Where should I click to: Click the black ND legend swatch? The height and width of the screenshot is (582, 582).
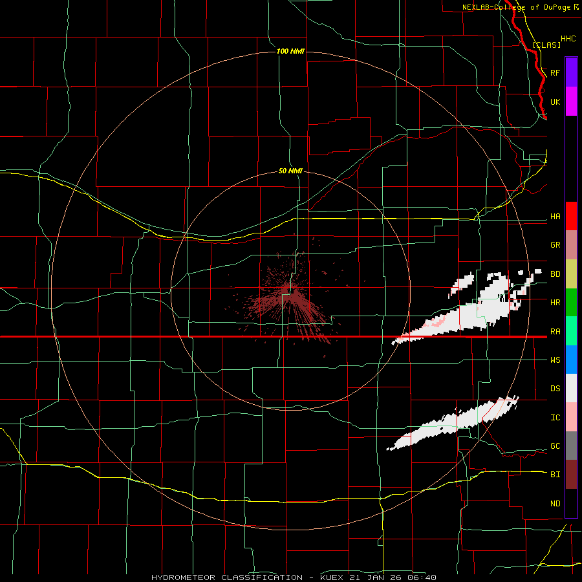pos(571,503)
